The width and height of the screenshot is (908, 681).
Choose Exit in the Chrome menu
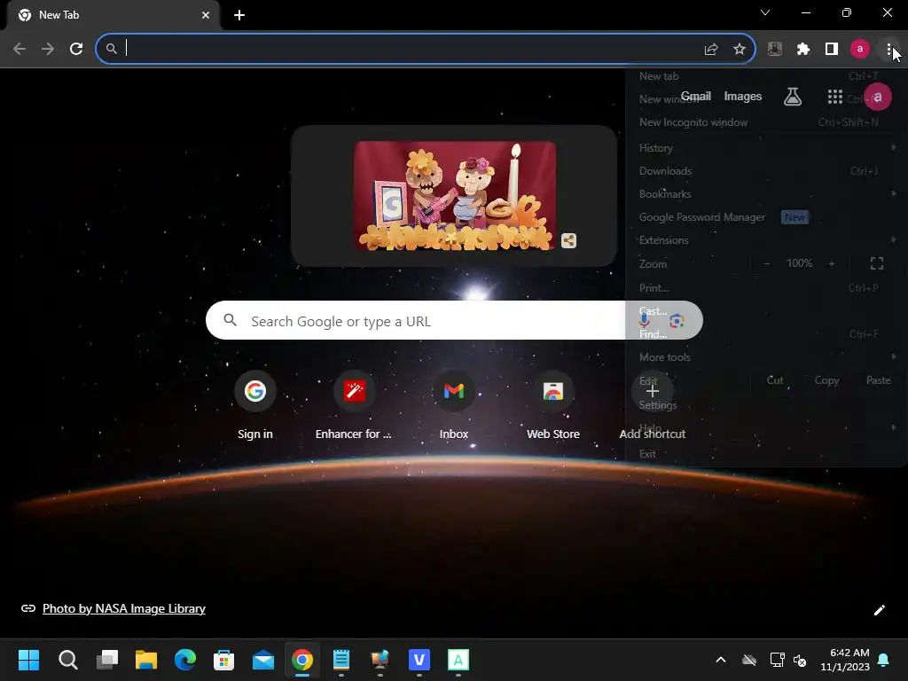pos(765,454)
